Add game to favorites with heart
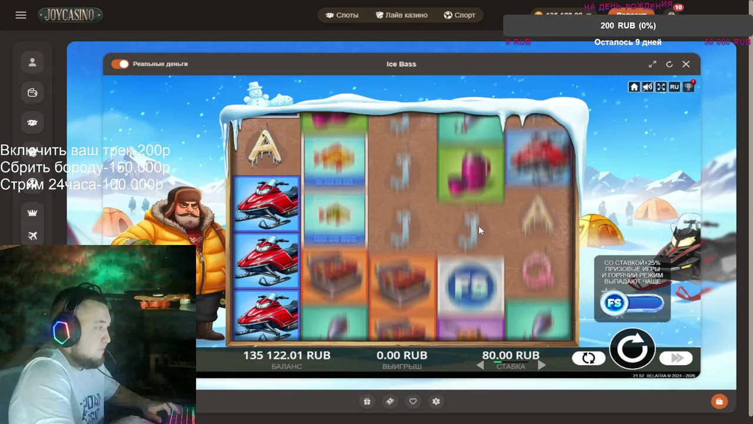 click(413, 402)
